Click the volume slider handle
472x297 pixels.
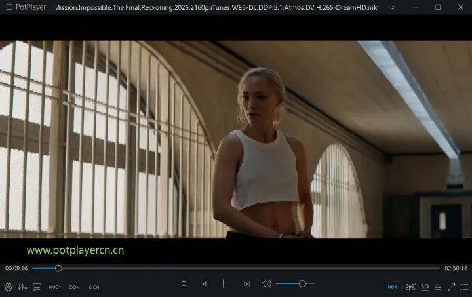tap(302, 284)
